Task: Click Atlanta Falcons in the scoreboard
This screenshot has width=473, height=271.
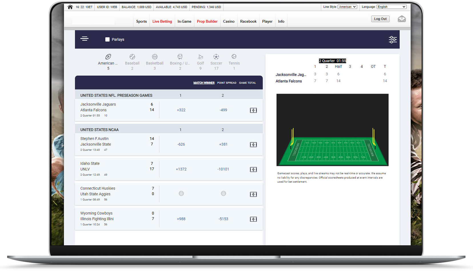Action: coord(289,81)
